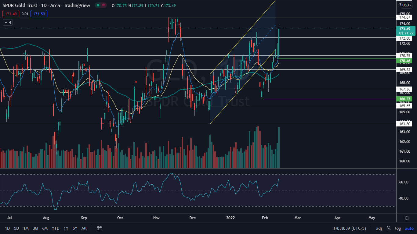Click the 170.75 horizontal line price label

[405, 55]
